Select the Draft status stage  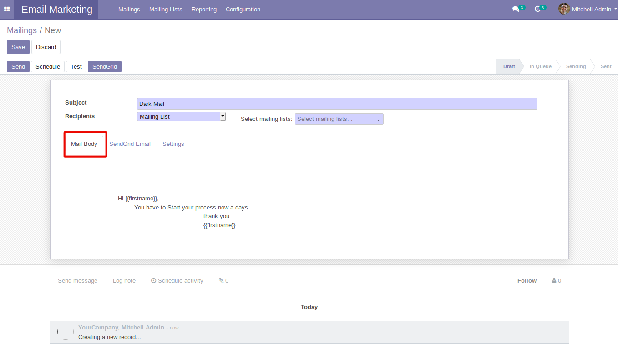coord(509,67)
